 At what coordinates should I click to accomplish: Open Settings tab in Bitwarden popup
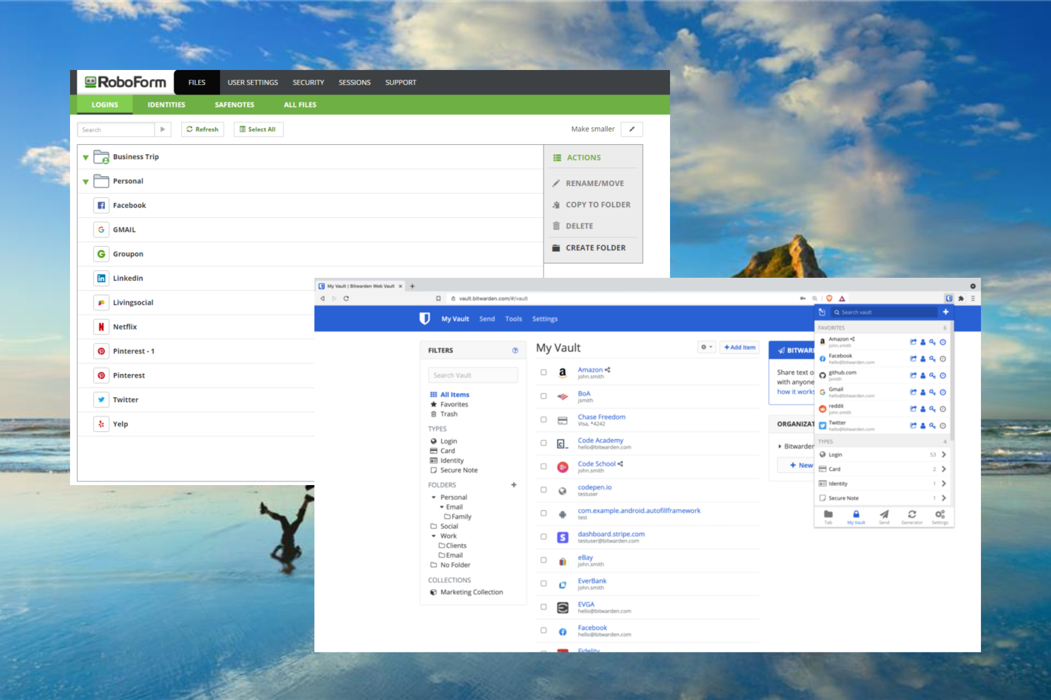(940, 517)
